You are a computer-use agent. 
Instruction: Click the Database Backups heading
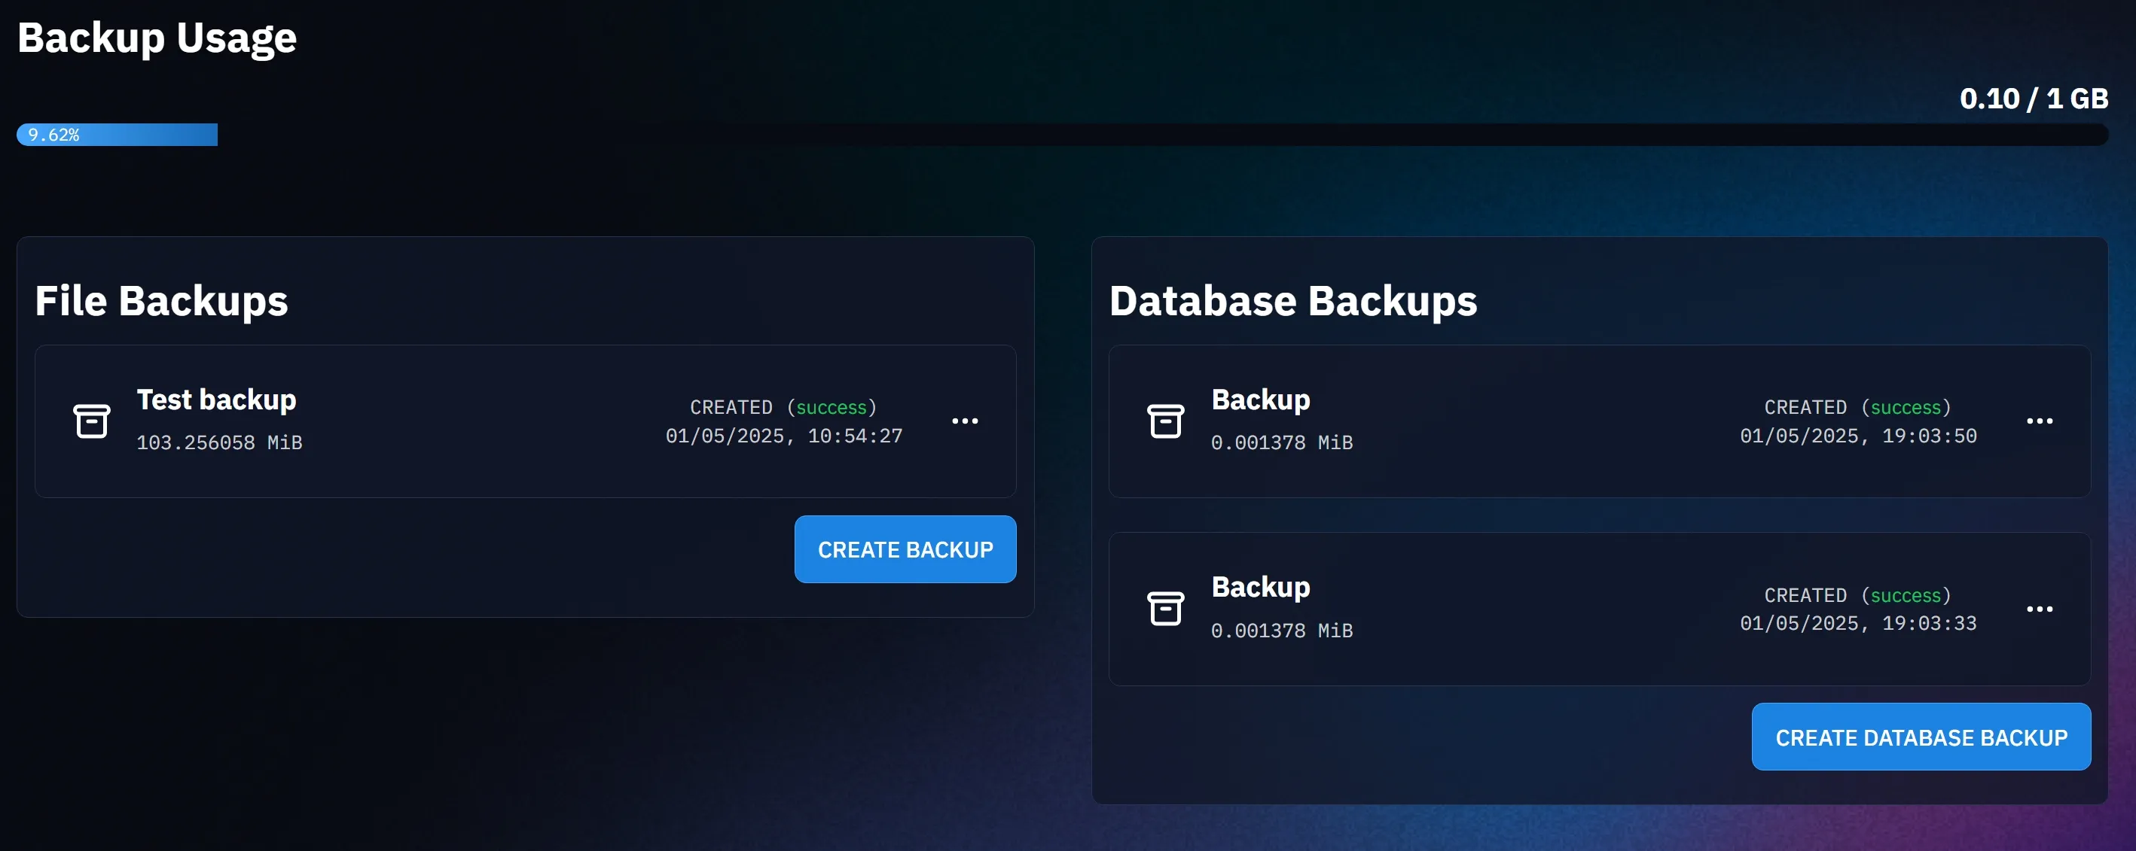(x=1292, y=301)
